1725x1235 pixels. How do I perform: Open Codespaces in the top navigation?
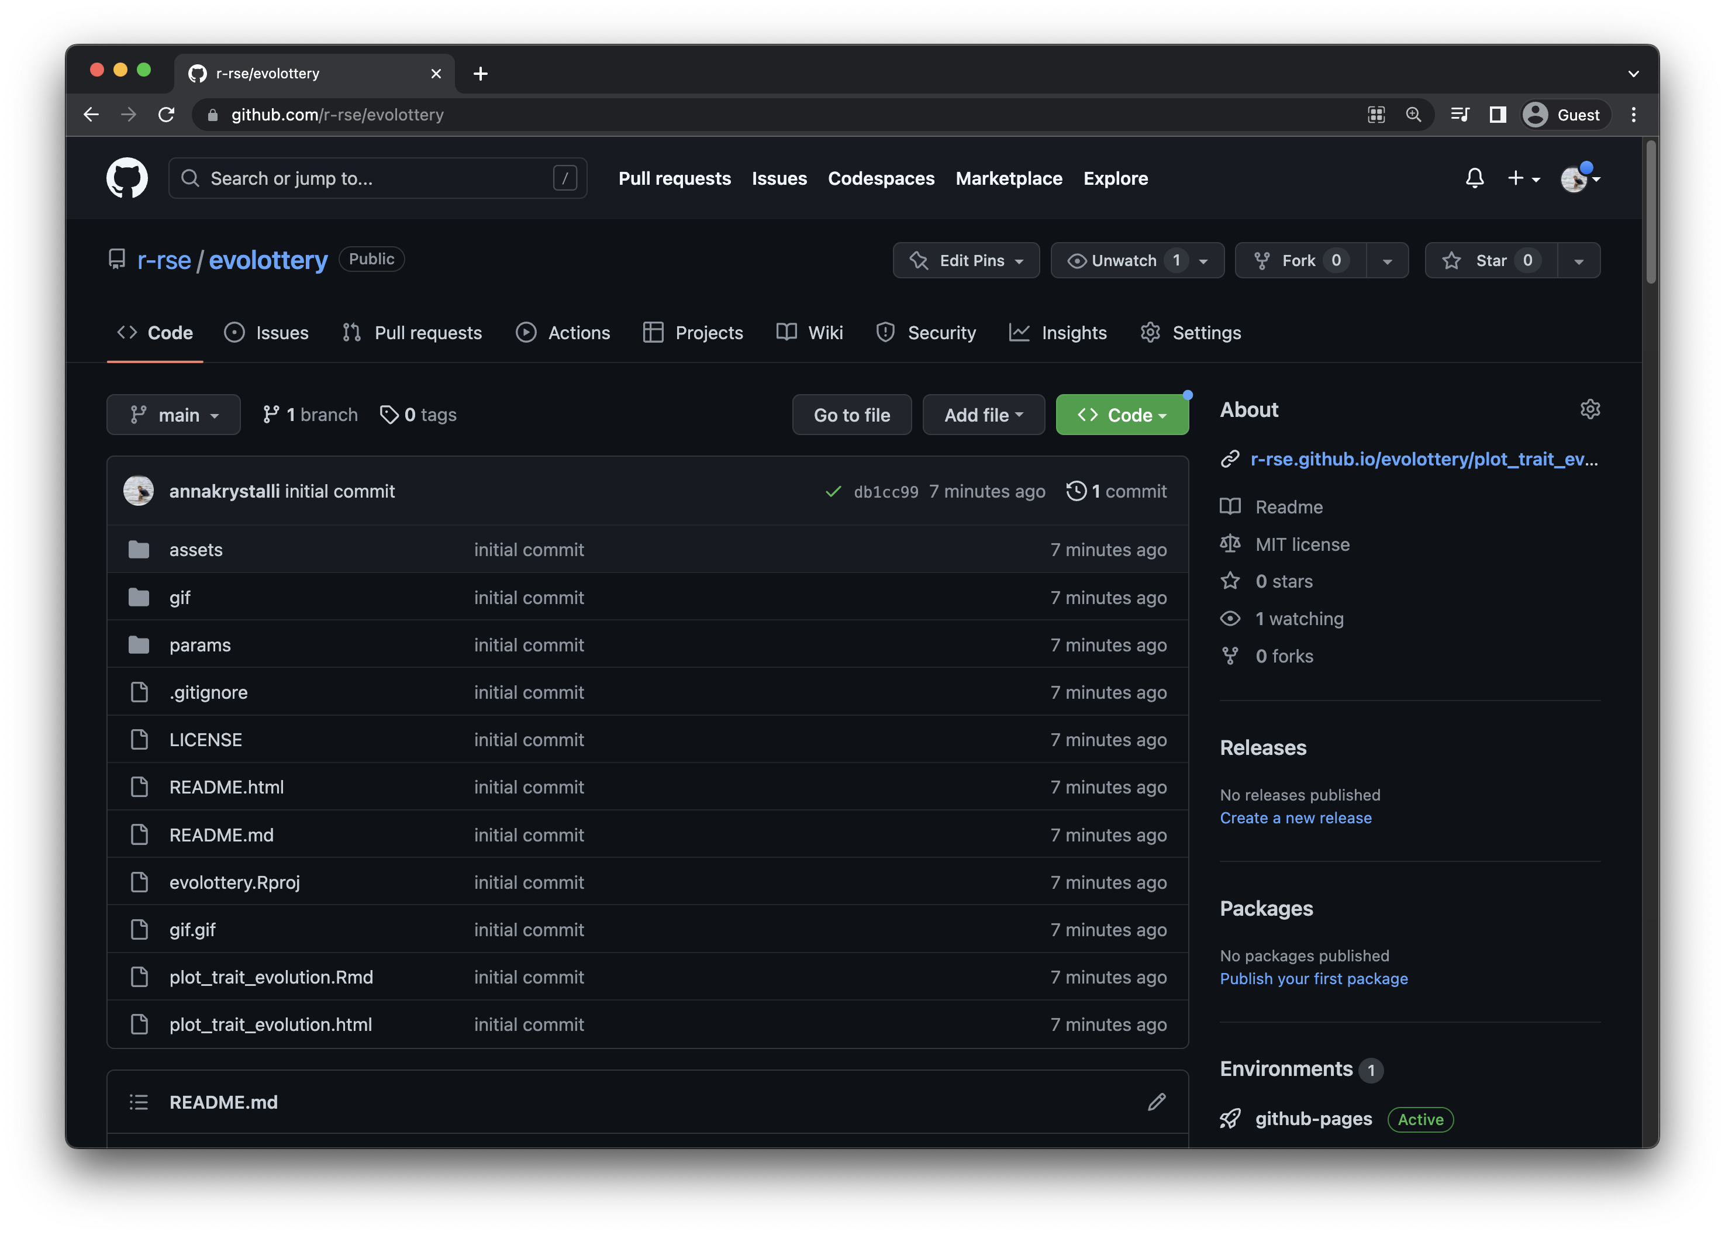coord(881,178)
